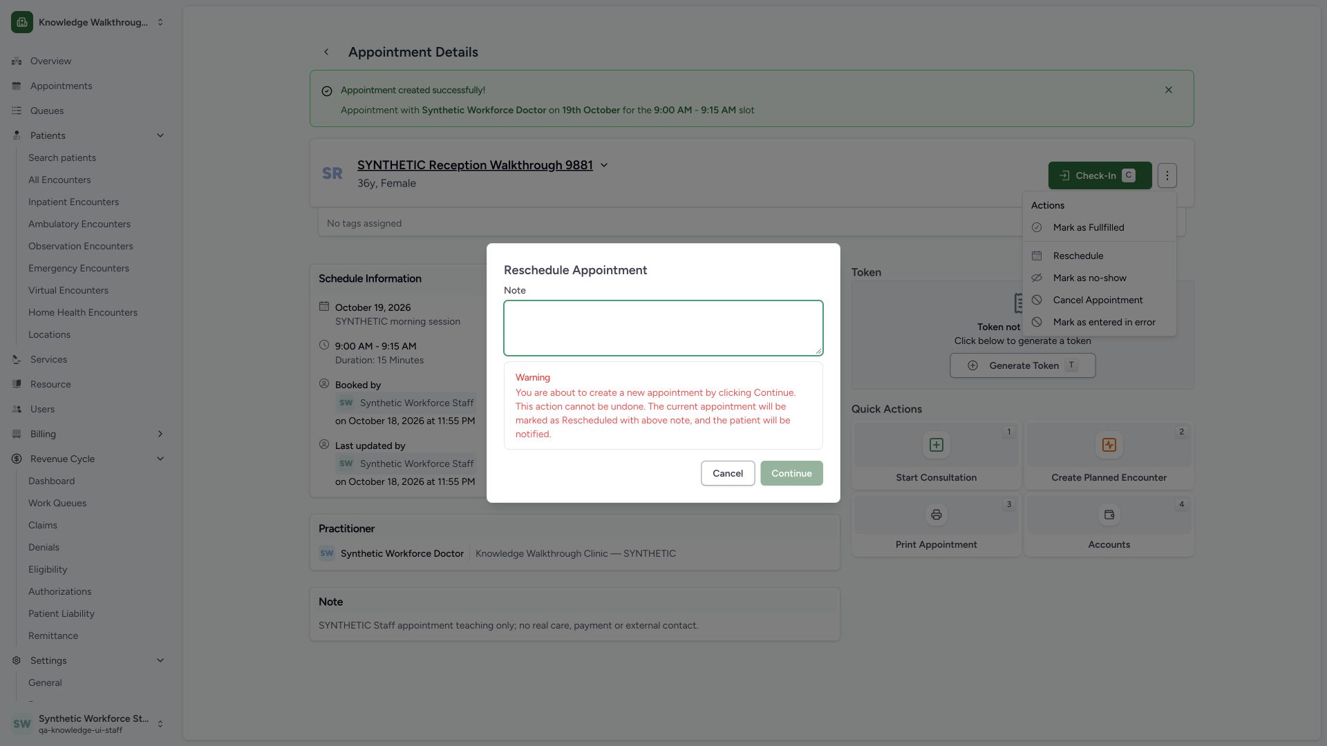The image size is (1327, 746).
Task: Collapse the Settings sidebar section
Action: pos(160,660)
